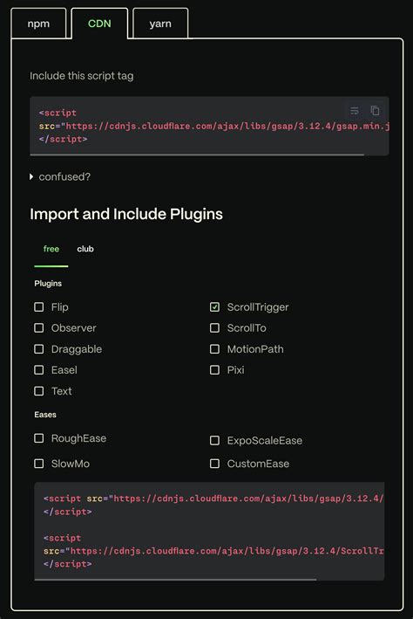
Task: Enable the CustomEase checkbox
Action: tap(214, 464)
